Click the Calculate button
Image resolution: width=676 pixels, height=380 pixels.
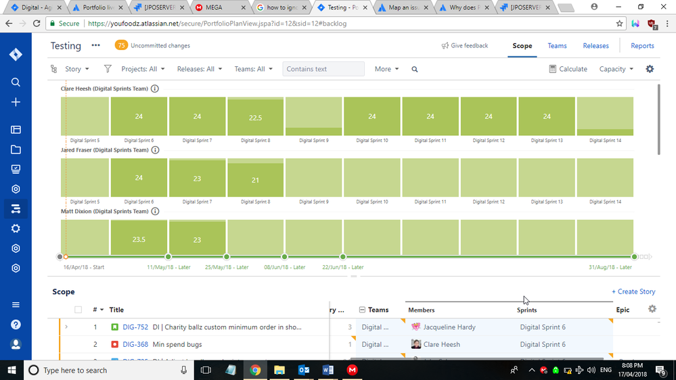pyautogui.click(x=568, y=69)
